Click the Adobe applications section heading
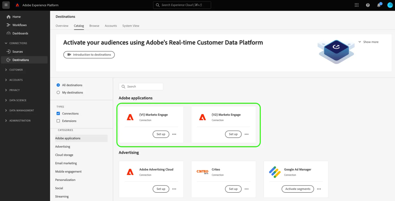This screenshot has width=395, height=201. click(x=136, y=98)
